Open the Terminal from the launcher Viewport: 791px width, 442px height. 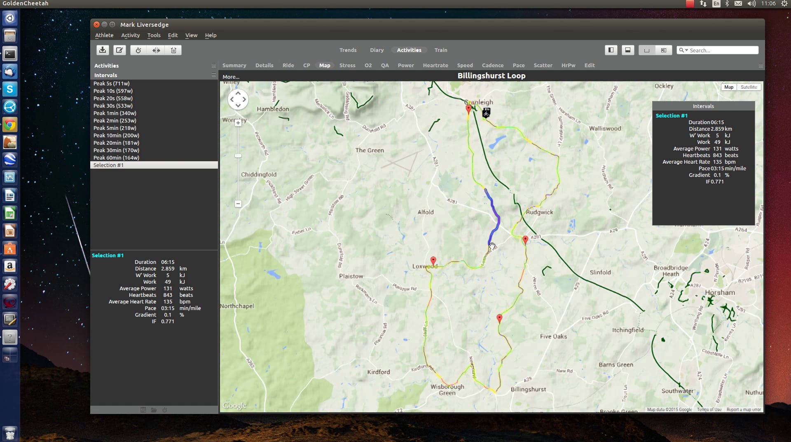[x=10, y=54]
